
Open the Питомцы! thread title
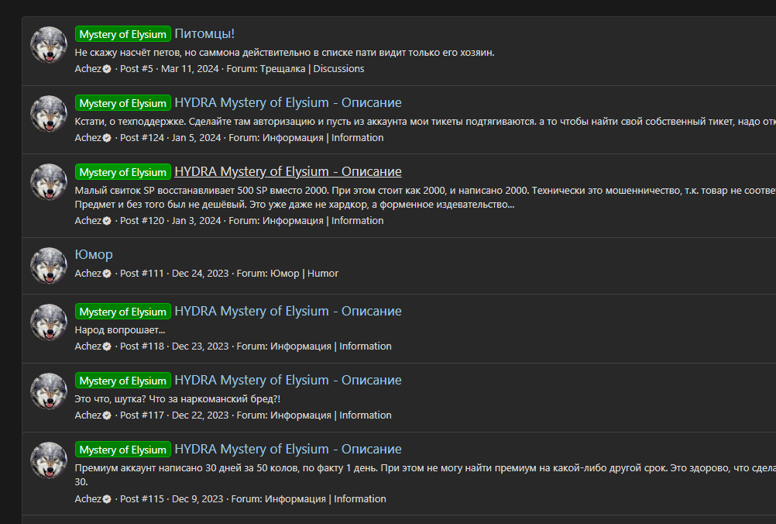[204, 34]
